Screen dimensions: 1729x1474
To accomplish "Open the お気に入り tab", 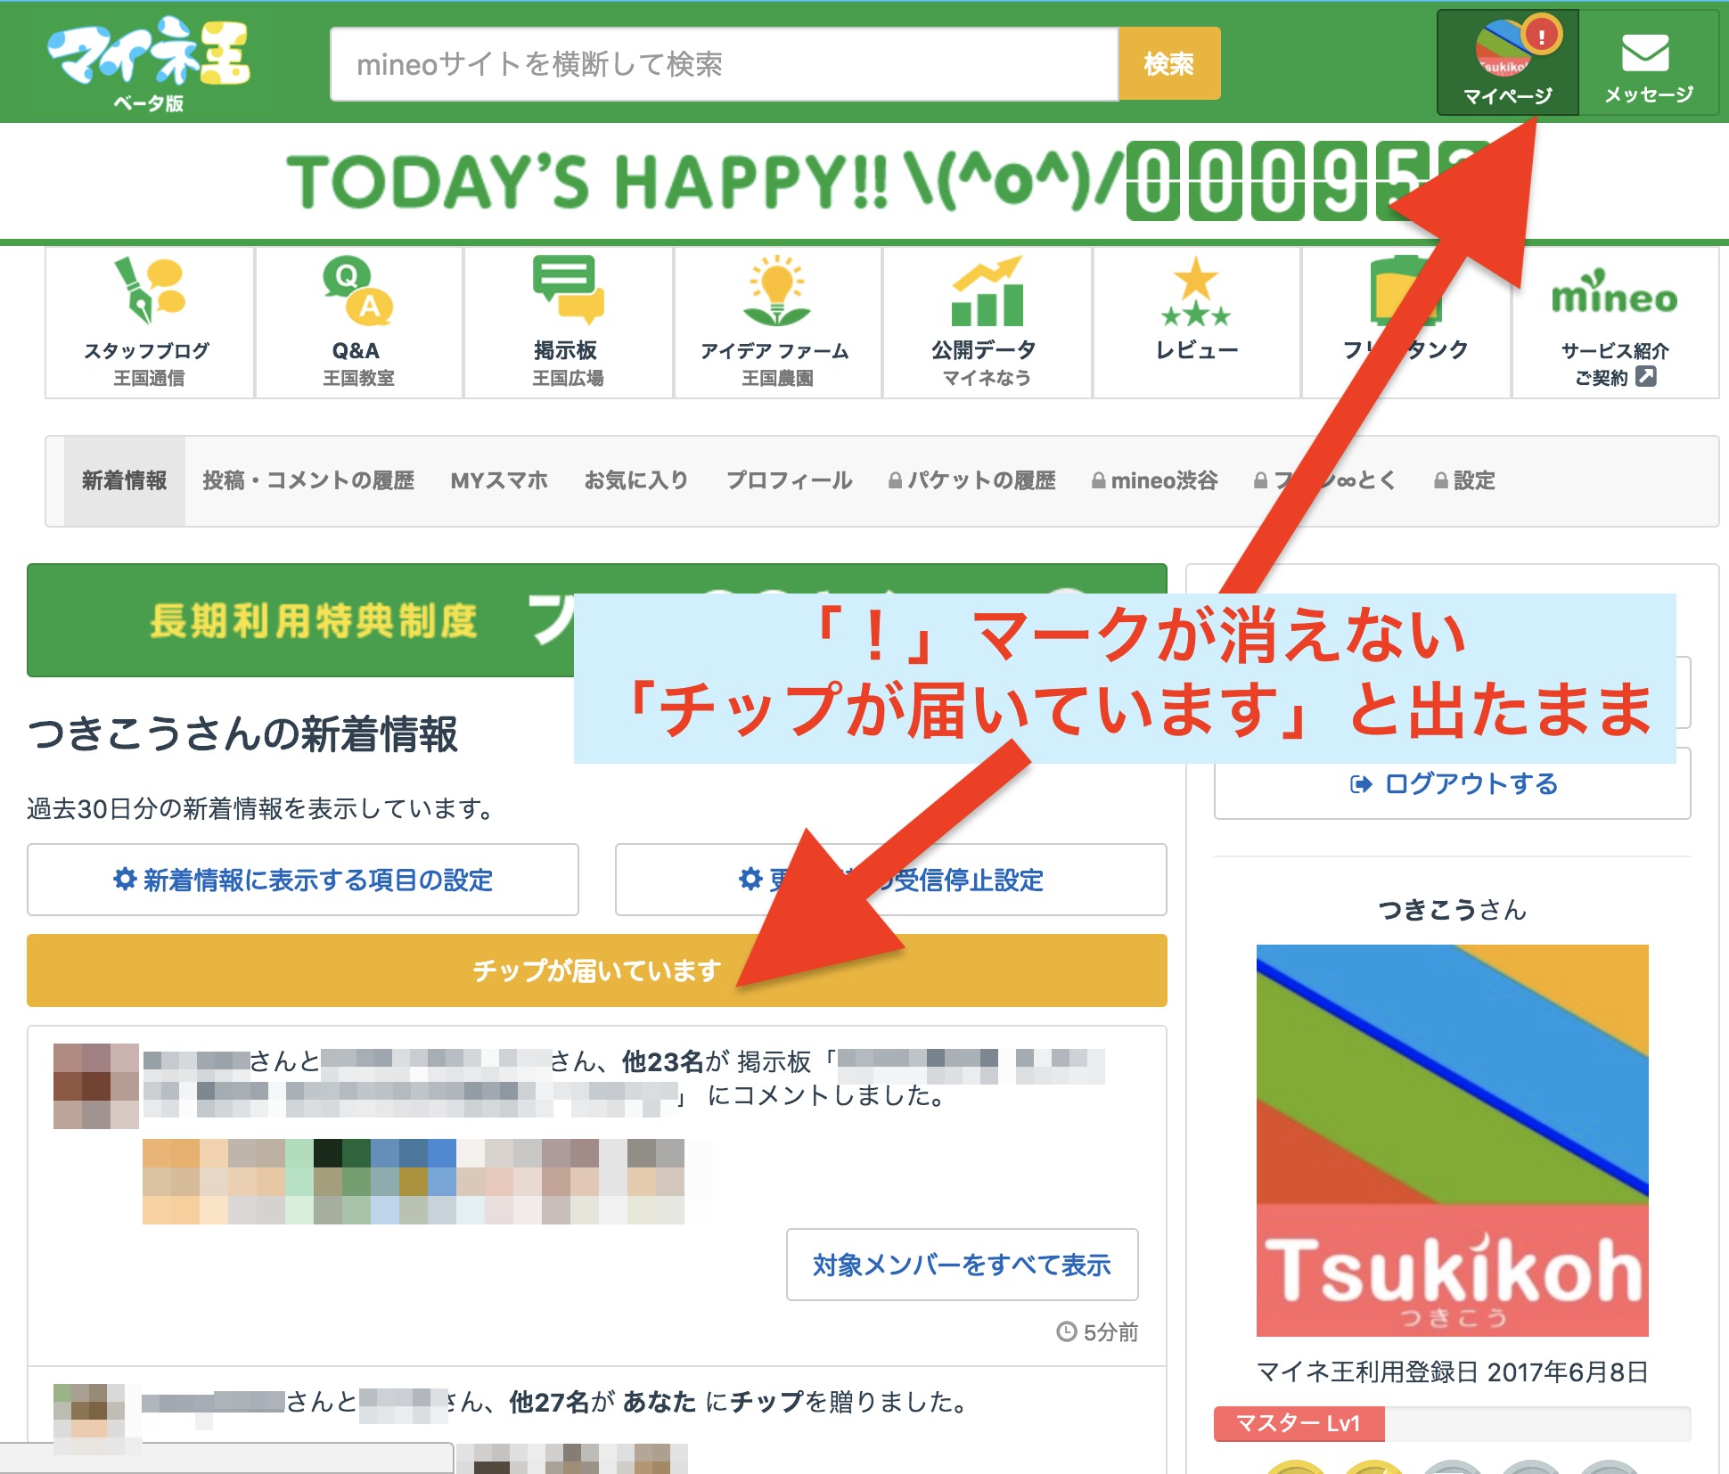I will tap(636, 481).
